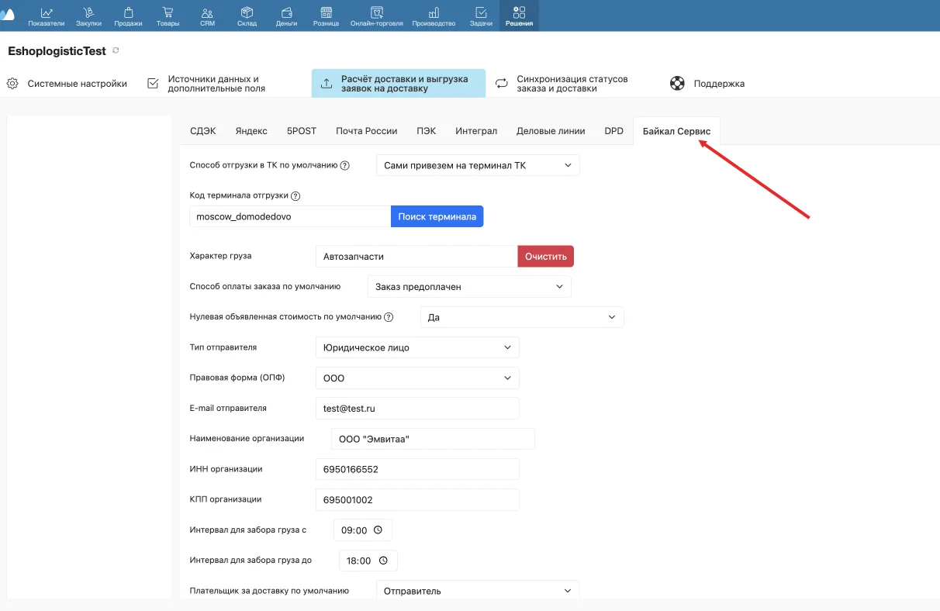
Task: Switch to the Деловые линии tab
Action: 551,131
